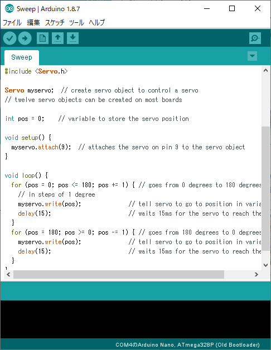
Task: Open the Serial Monitor magnifier icon
Action: [255, 38]
